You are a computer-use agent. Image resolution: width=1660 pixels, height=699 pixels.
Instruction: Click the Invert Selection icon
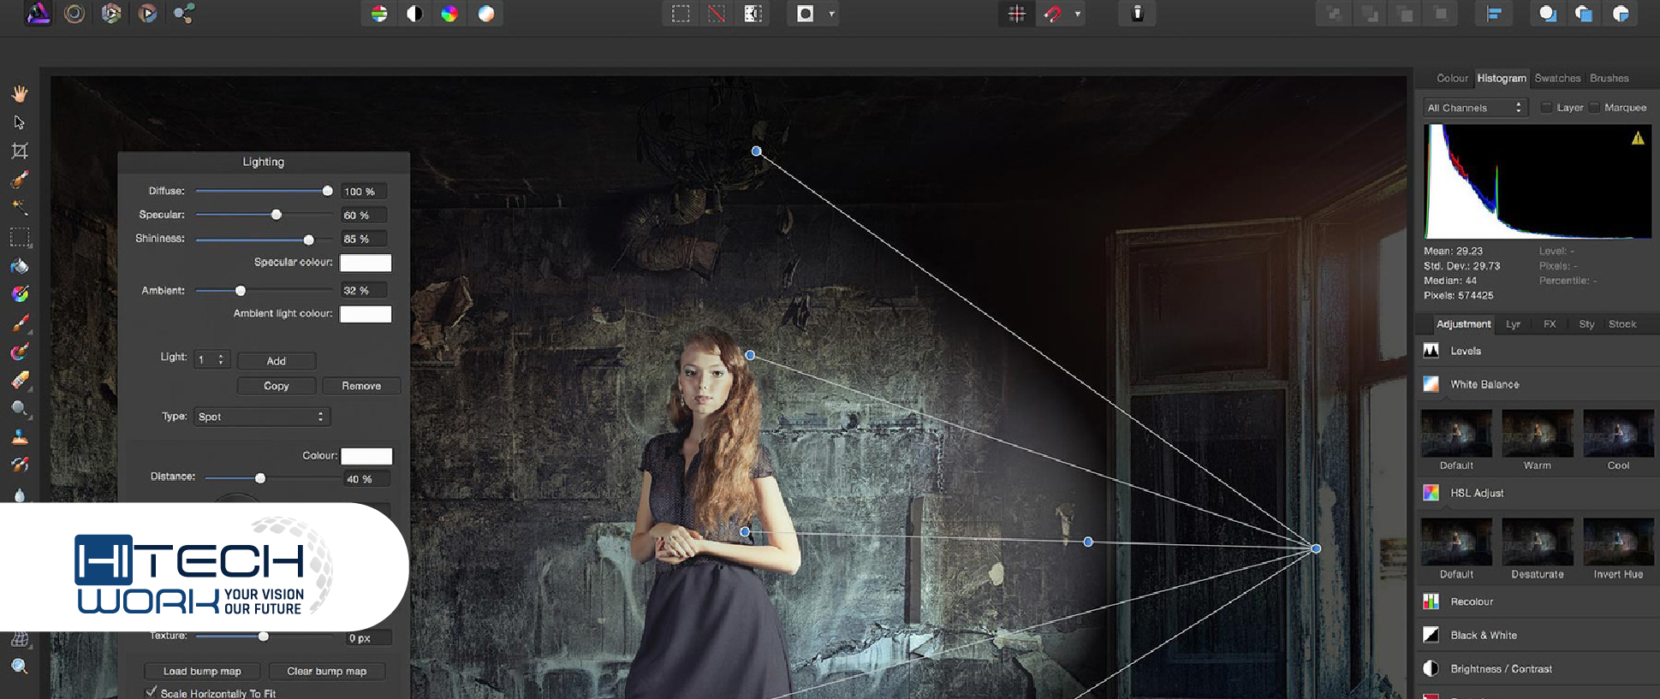point(753,14)
